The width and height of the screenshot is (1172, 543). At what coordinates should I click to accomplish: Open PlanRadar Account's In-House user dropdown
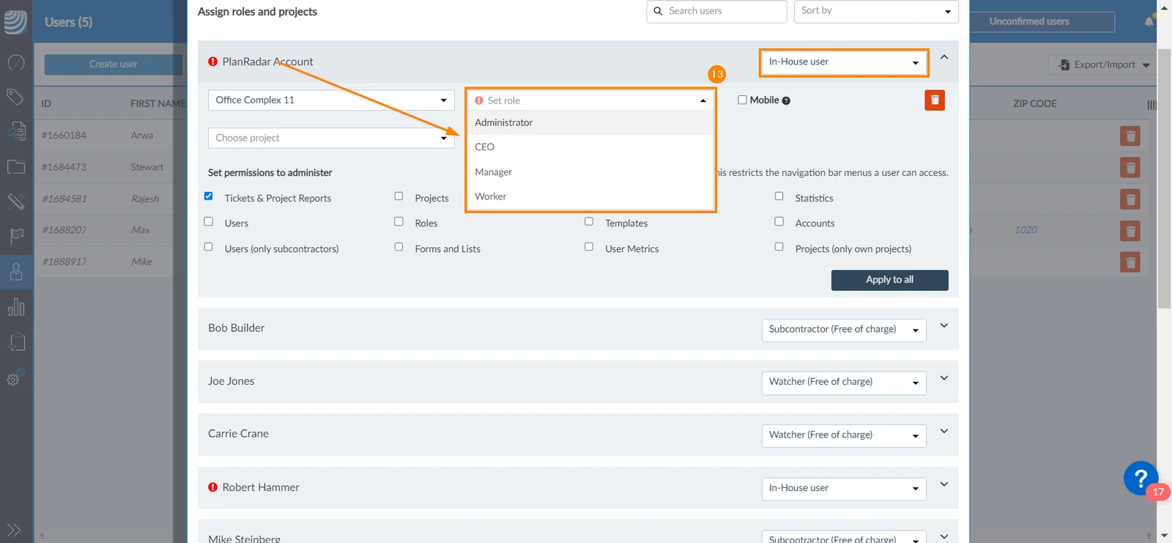(844, 62)
